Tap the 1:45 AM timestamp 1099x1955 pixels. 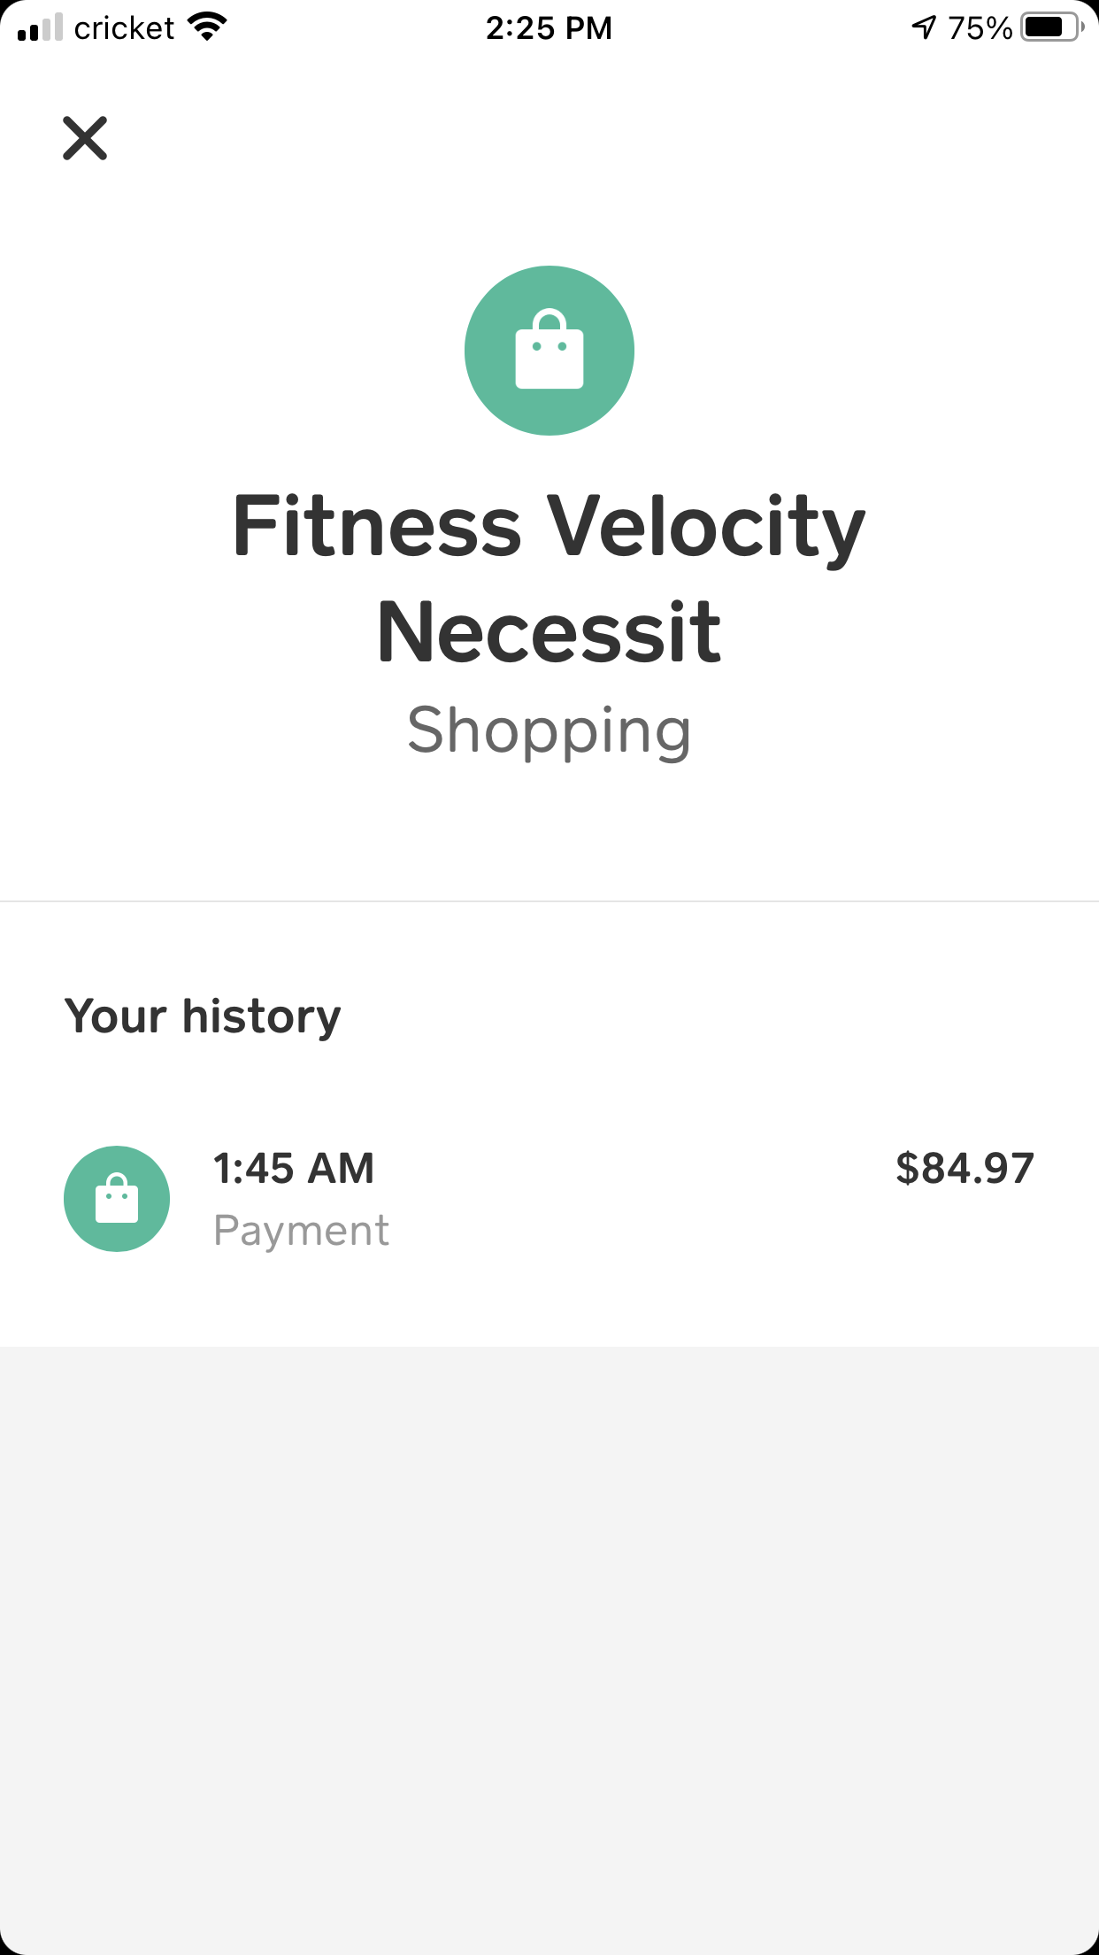(x=294, y=1168)
